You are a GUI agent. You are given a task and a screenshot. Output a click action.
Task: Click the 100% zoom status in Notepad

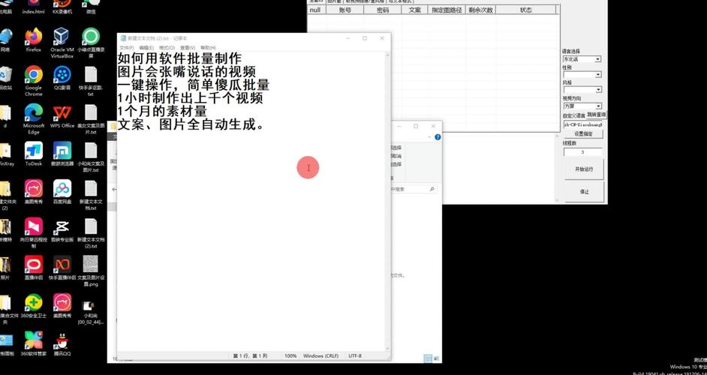[290, 356]
